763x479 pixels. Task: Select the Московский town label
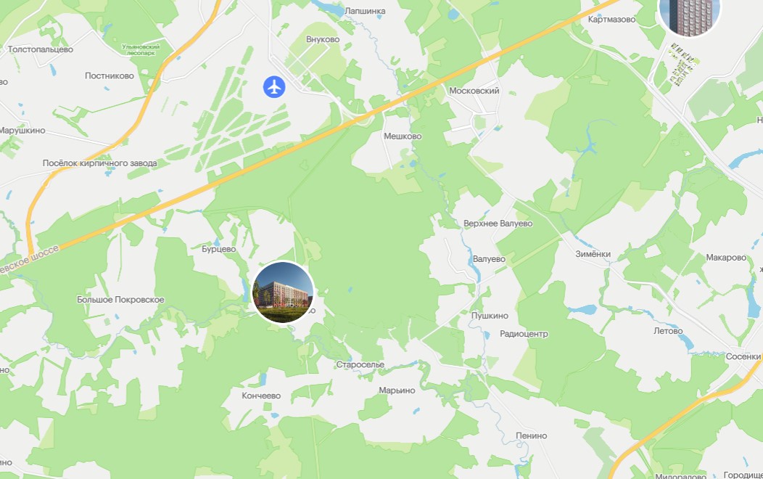pyautogui.click(x=474, y=91)
